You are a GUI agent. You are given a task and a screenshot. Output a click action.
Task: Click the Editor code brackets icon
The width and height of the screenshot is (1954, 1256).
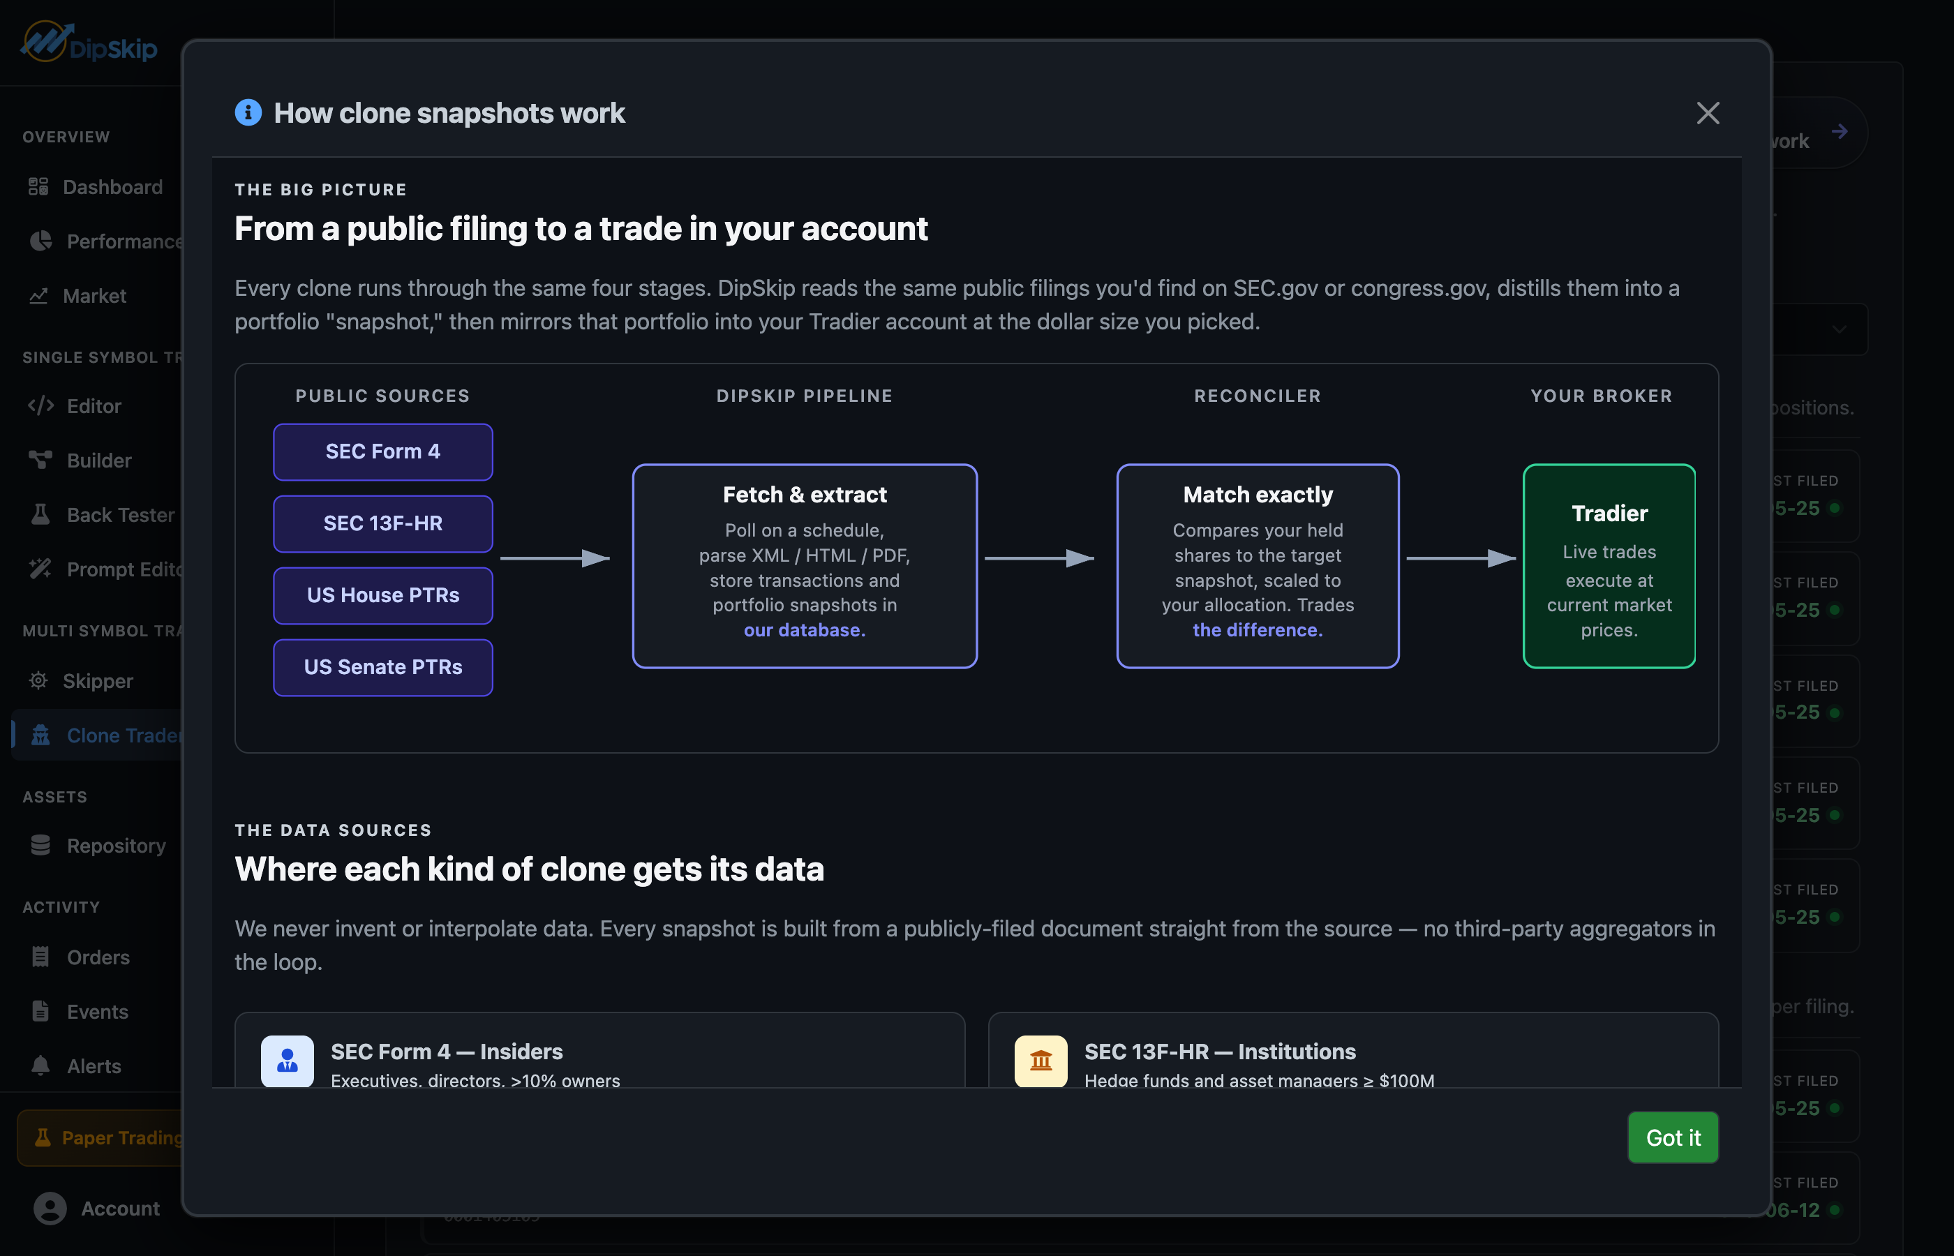click(40, 405)
